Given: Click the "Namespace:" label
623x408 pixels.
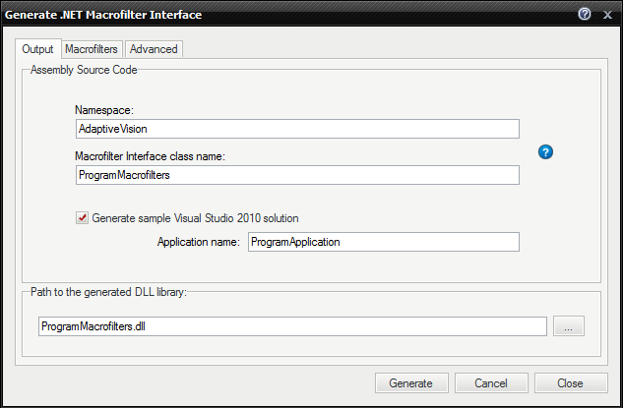Looking at the screenshot, I should 104,110.
